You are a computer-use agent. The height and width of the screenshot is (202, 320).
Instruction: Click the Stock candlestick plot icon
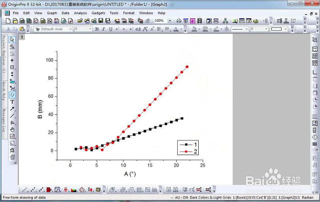point(90,190)
